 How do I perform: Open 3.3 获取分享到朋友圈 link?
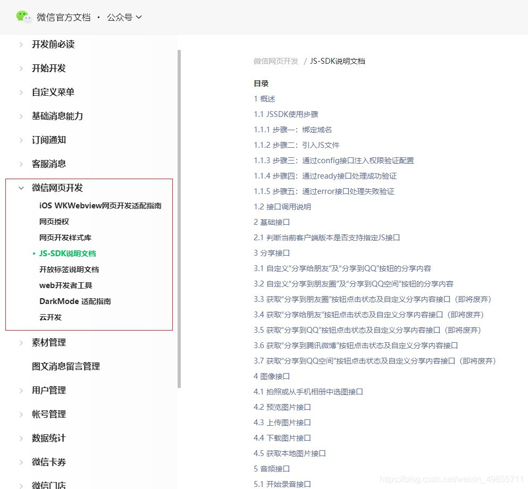point(373,299)
